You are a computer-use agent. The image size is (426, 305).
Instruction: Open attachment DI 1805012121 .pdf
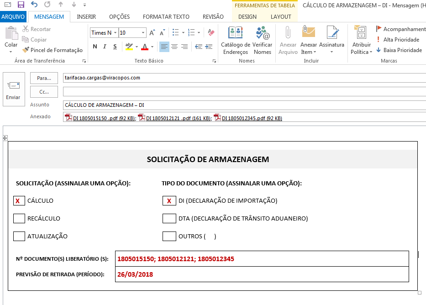click(175, 118)
